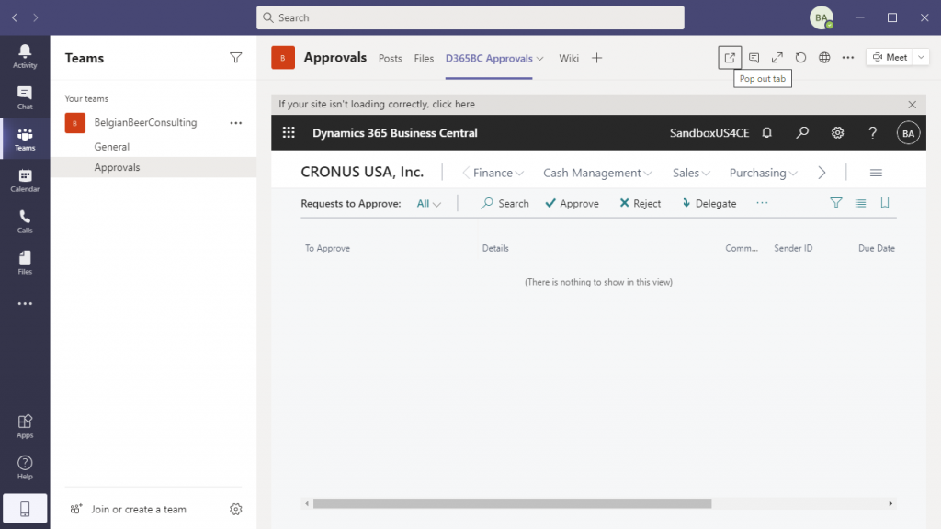
Task: Focus the Teams search box
Action: (x=470, y=18)
